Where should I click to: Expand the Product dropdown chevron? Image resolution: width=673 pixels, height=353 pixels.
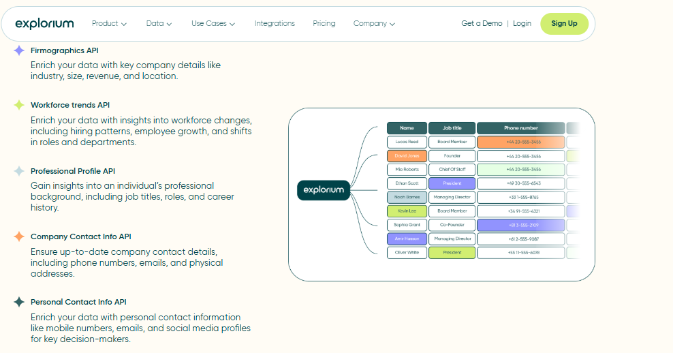[x=124, y=24]
